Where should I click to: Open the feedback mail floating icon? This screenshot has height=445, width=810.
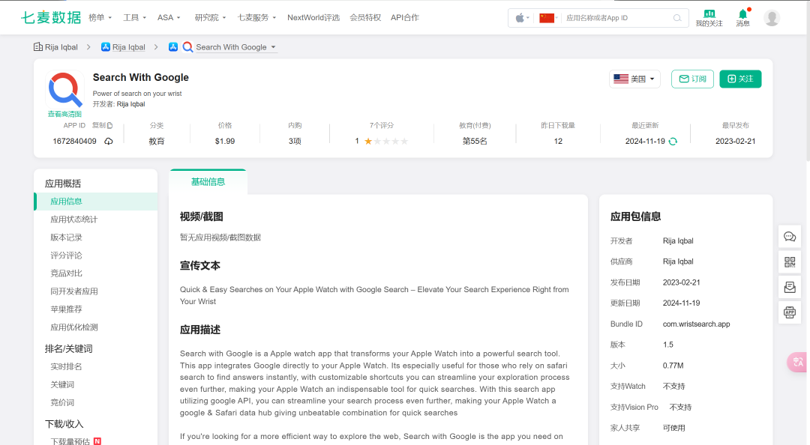pyautogui.click(x=790, y=287)
